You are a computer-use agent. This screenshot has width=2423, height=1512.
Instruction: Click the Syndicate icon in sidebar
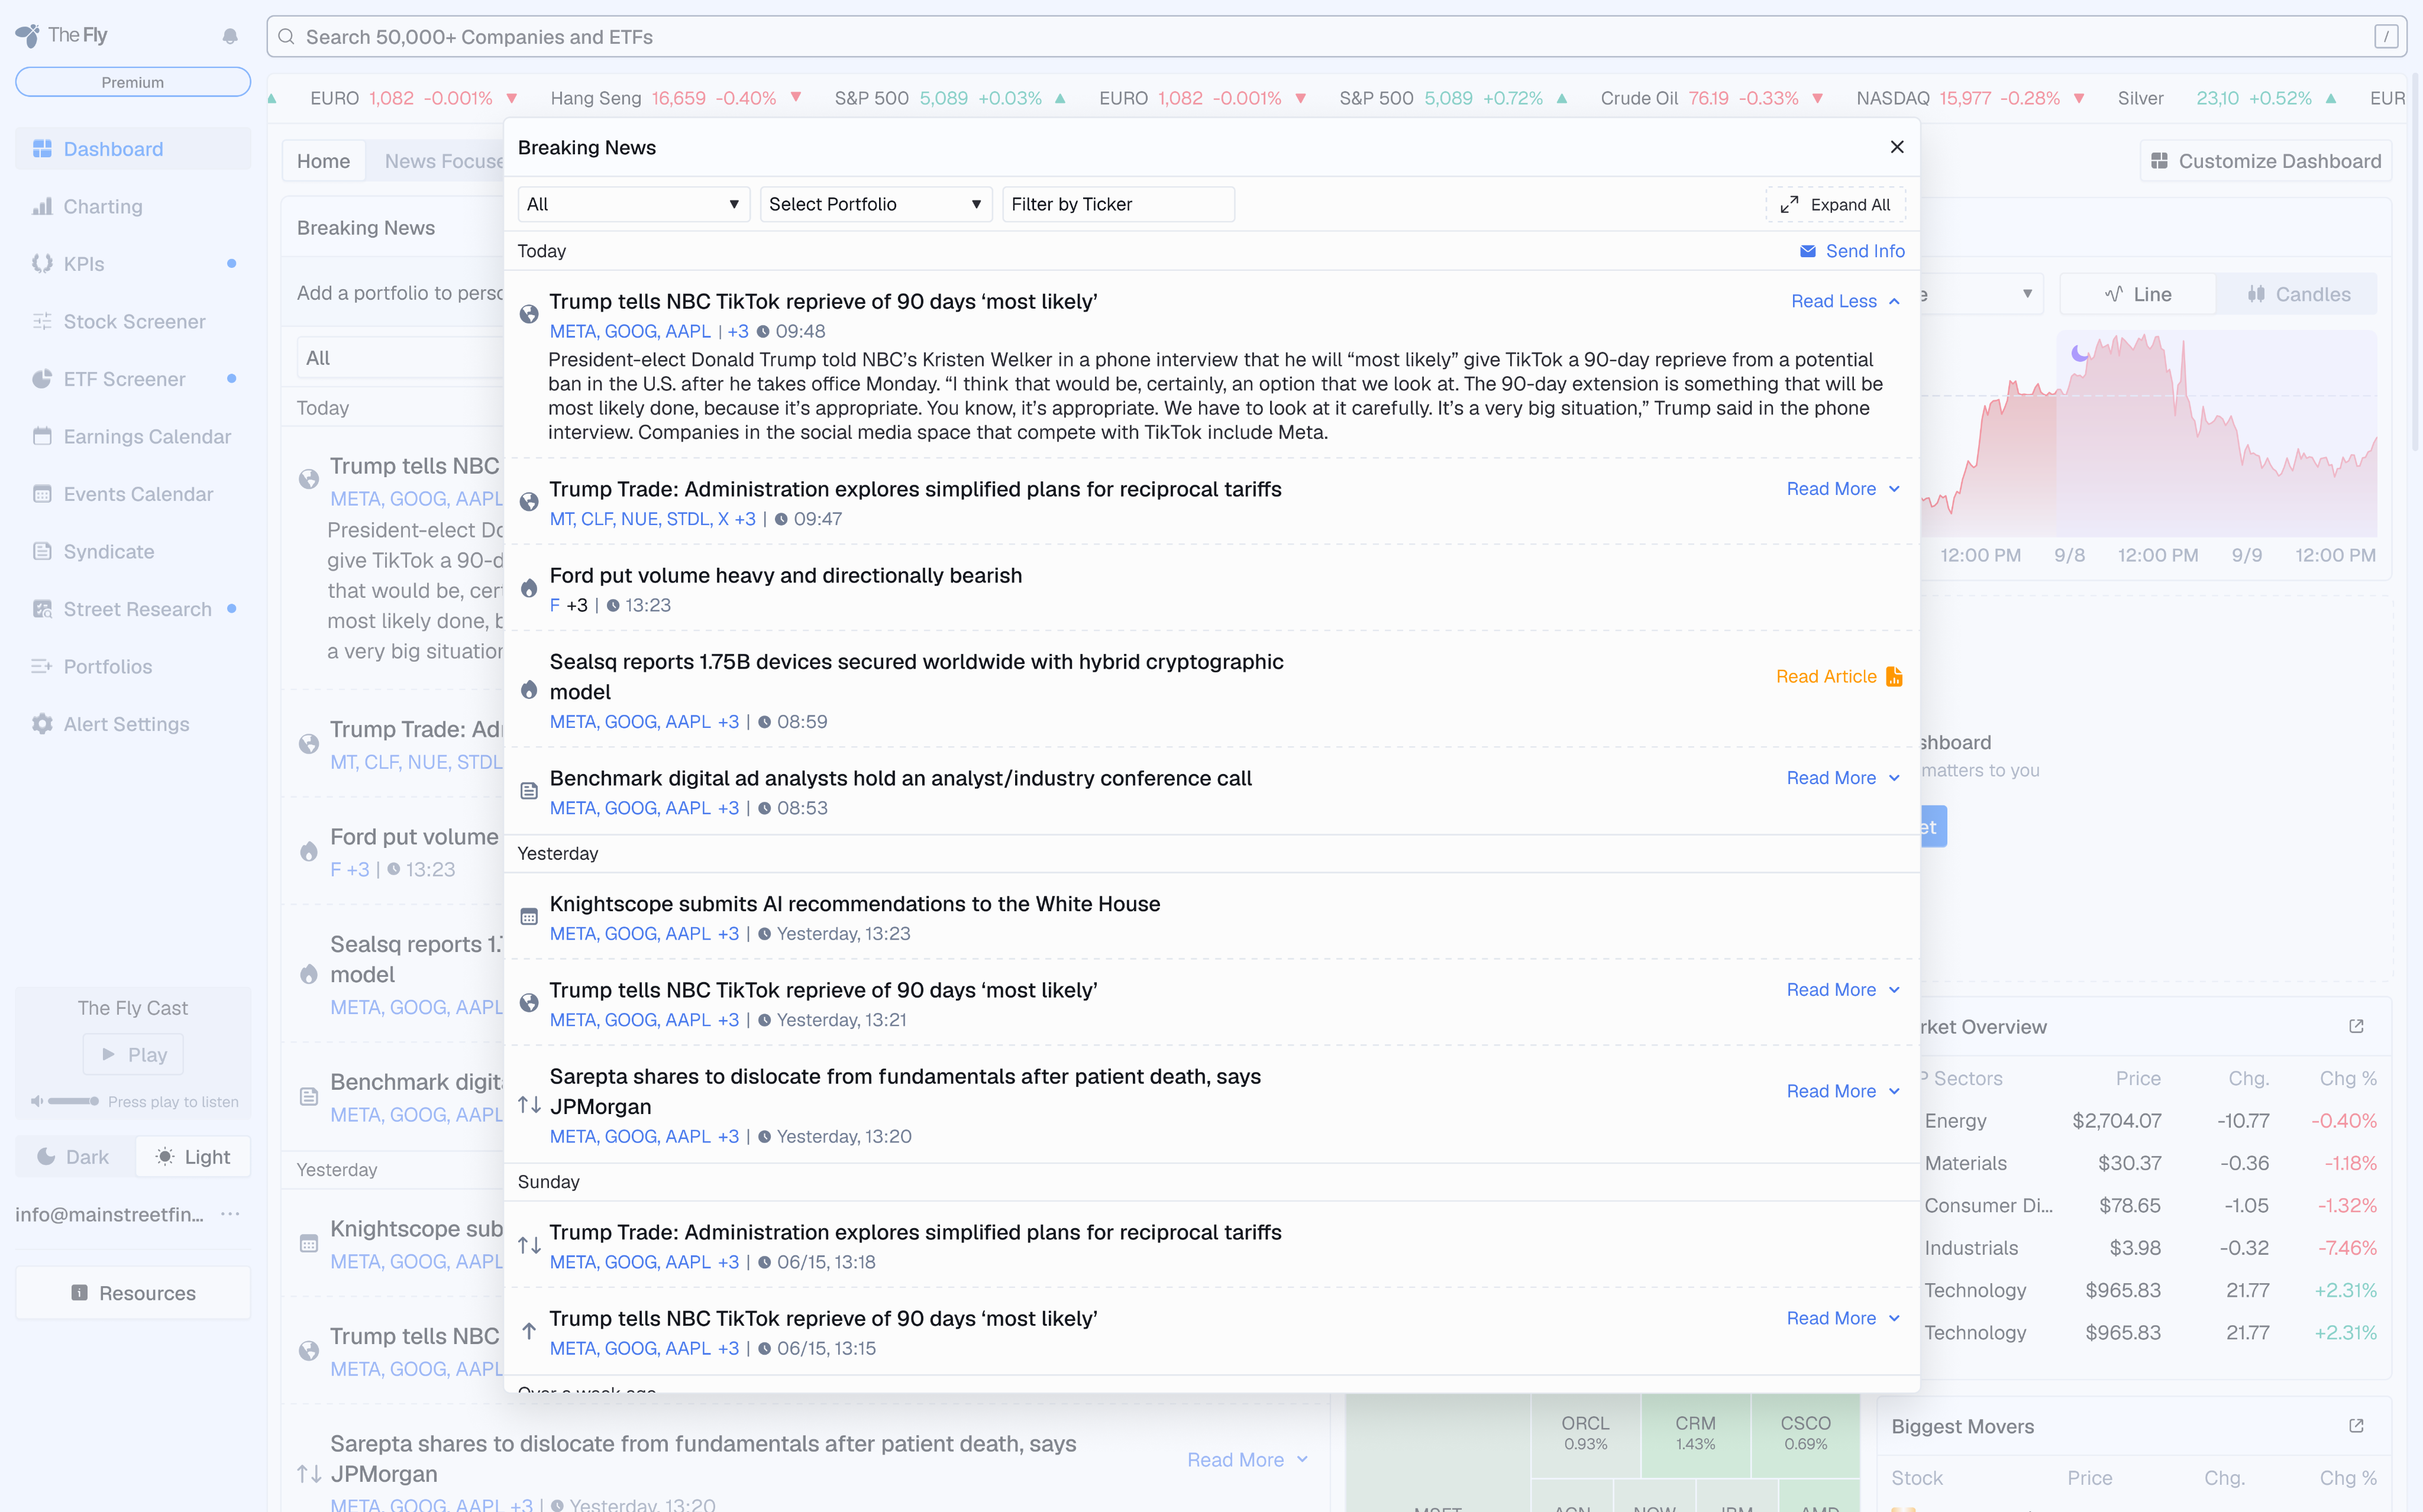[42, 551]
